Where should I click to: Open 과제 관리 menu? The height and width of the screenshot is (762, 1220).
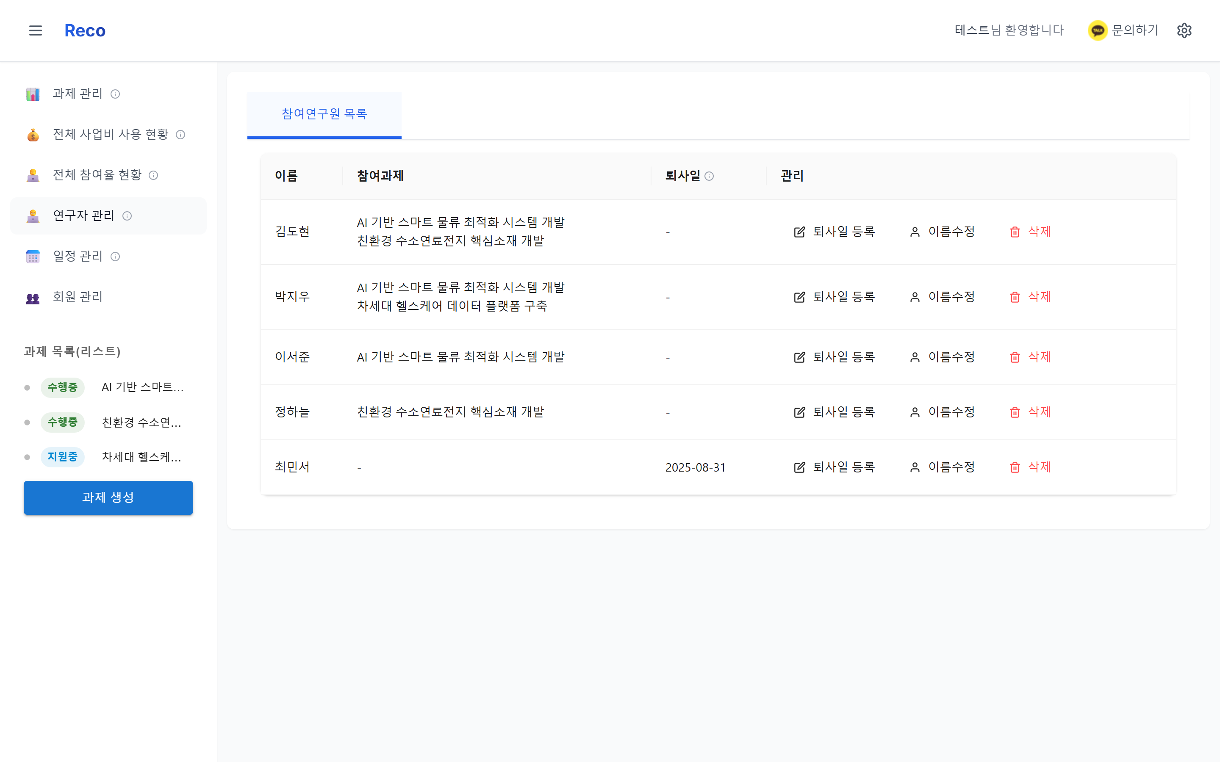108,94
